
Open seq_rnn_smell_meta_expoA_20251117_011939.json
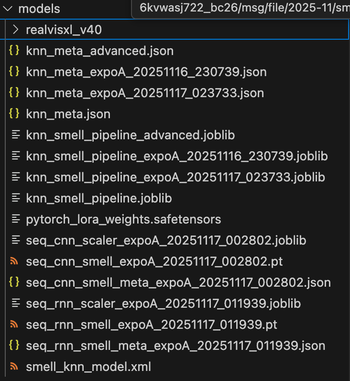coord(175,346)
